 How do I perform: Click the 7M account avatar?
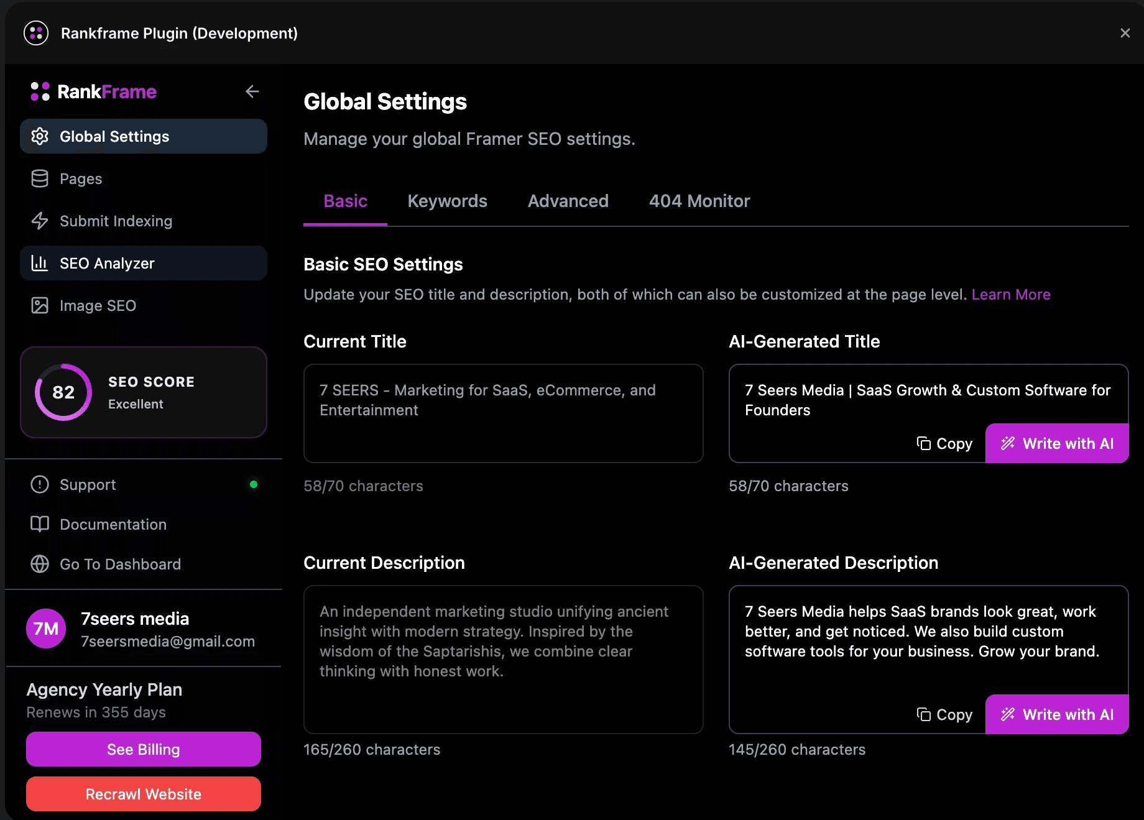coord(45,629)
